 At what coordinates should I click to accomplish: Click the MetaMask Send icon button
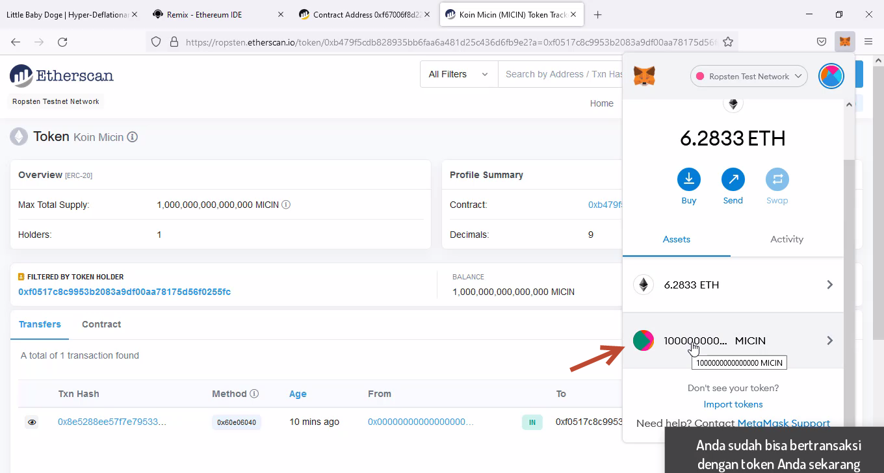coord(733,179)
